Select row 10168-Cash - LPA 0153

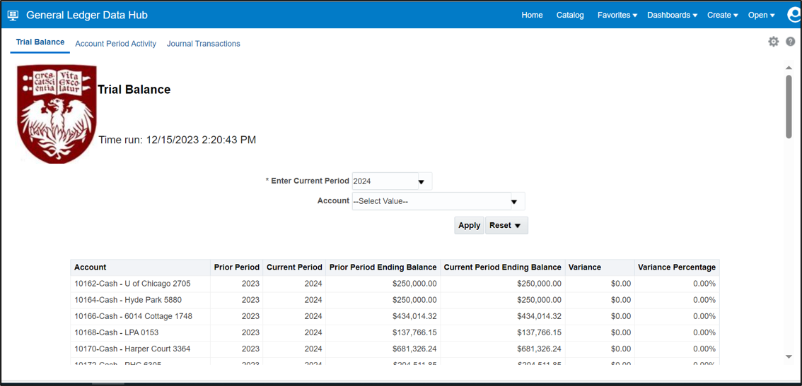click(x=395, y=332)
